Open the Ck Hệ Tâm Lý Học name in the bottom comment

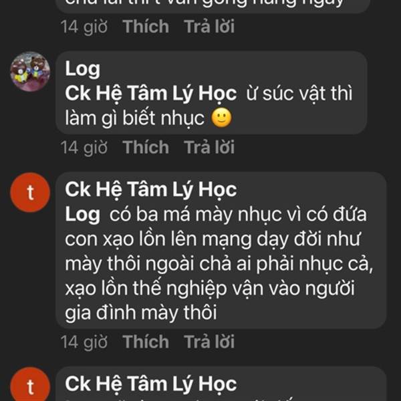coord(150,384)
